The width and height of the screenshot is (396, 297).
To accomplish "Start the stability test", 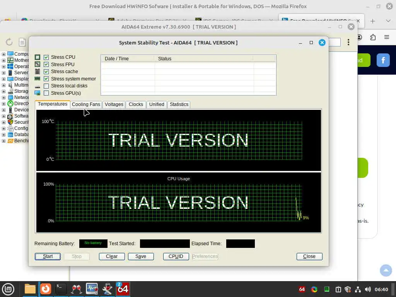I will (x=48, y=256).
